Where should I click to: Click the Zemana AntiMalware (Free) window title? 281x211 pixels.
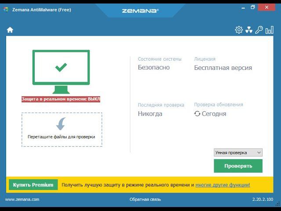[x=42, y=10]
